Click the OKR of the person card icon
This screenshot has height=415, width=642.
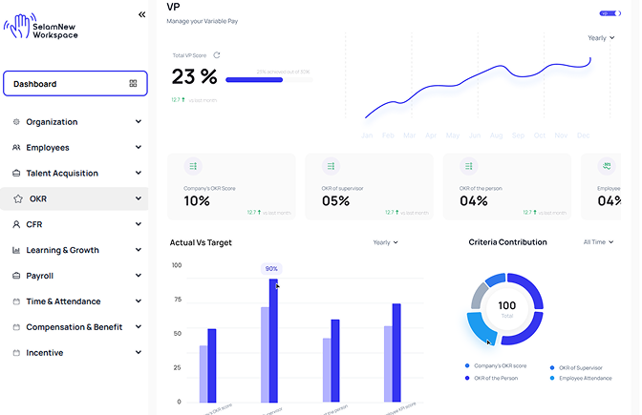pos(469,166)
